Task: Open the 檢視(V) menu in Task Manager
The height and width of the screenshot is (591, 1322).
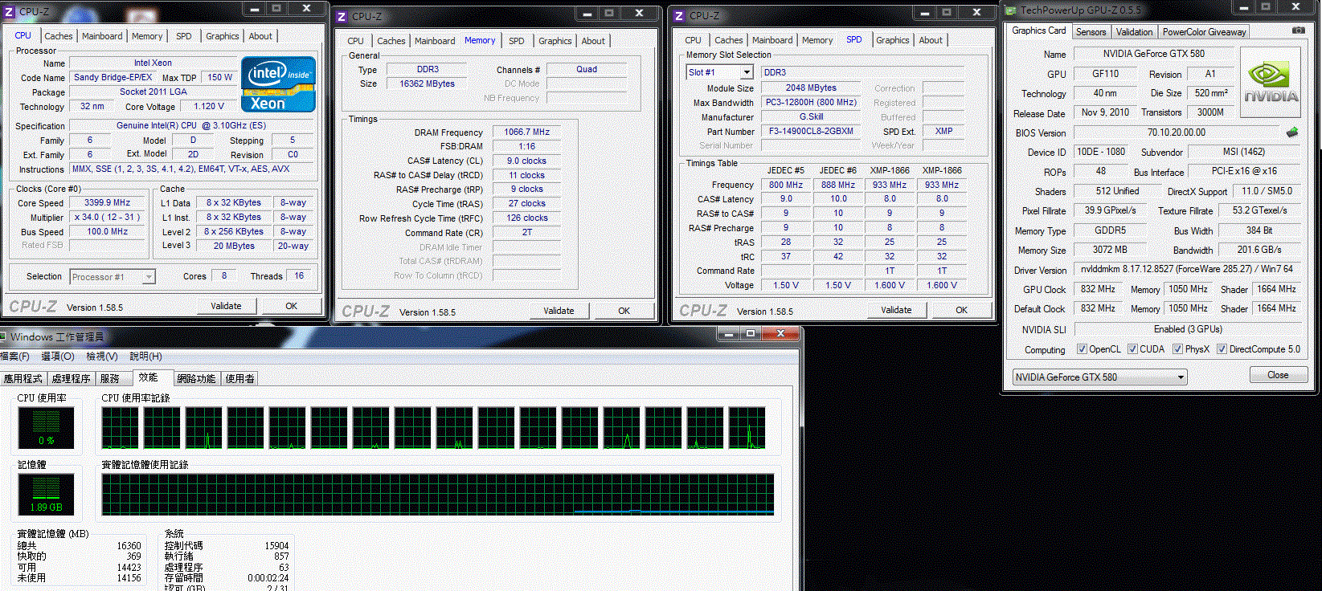Action: (x=102, y=357)
